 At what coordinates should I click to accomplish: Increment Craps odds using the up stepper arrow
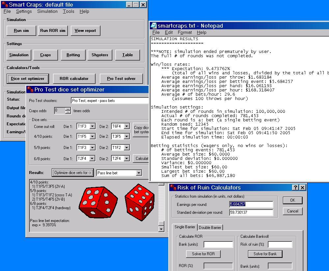click(68, 109)
